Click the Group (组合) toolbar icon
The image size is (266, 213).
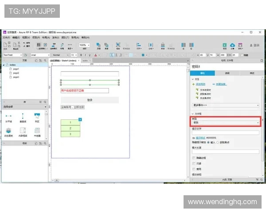pos(118,45)
